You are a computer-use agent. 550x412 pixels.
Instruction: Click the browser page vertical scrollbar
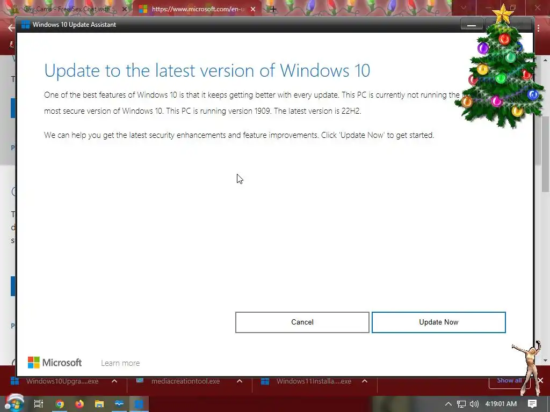[x=545, y=154]
